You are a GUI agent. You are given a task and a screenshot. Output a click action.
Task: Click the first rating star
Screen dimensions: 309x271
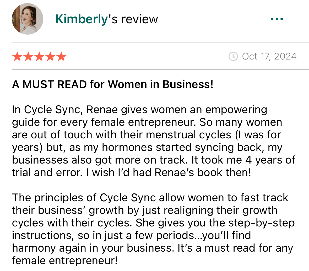[17, 57]
